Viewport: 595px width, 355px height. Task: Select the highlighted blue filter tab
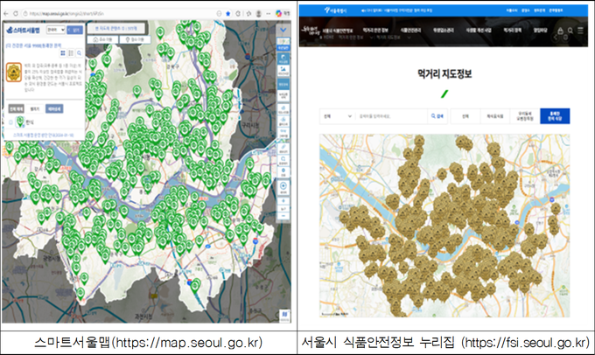pyautogui.click(x=553, y=115)
